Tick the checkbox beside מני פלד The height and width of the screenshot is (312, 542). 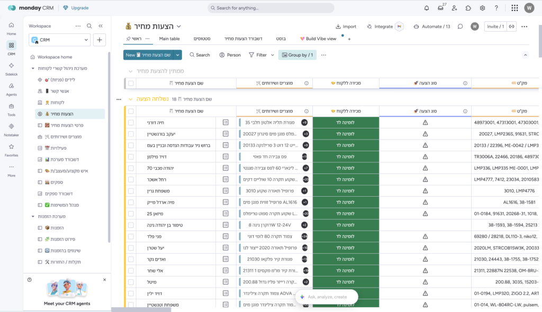[x=131, y=236]
